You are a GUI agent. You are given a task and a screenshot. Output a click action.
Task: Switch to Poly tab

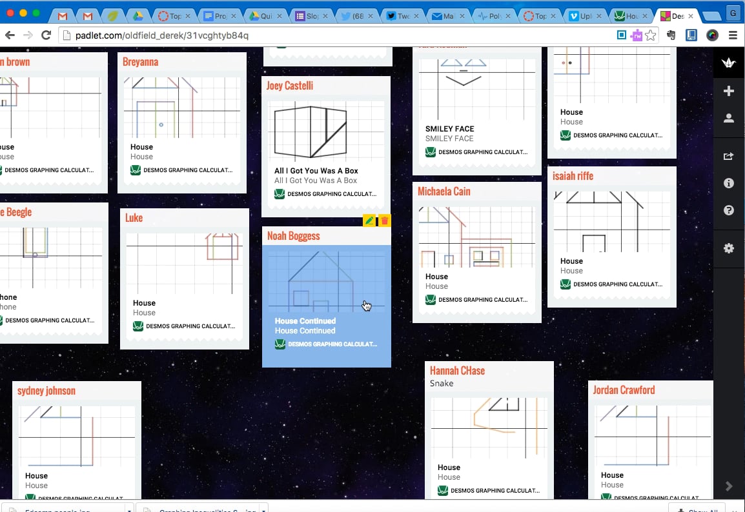click(494, 16)
